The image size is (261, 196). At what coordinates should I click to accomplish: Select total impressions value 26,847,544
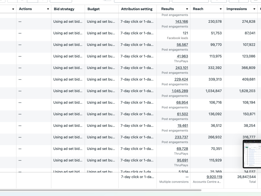pyautogui.click(x=247, y=177)
